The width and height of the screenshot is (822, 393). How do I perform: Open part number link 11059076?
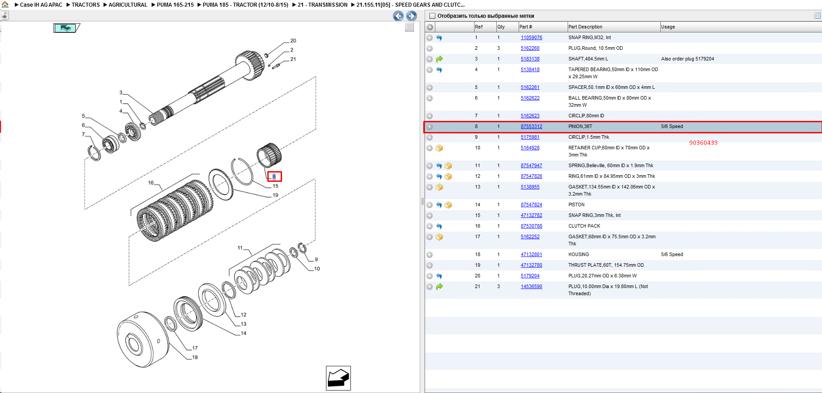[532, 38]
